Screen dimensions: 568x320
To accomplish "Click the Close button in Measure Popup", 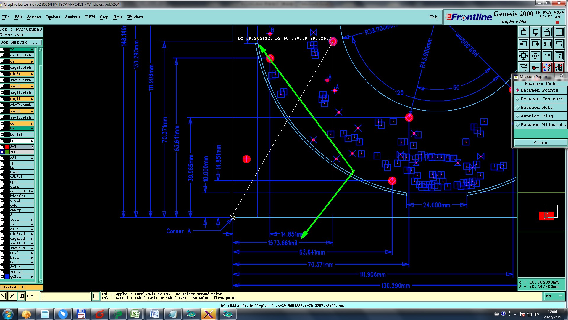I will pyautogui.click(x=540, y=143).
